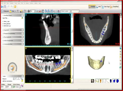The width and height of the screenshot is (123, 91).
Task: Expand the Order SurgiGuide section
Action: pos(22,40)
